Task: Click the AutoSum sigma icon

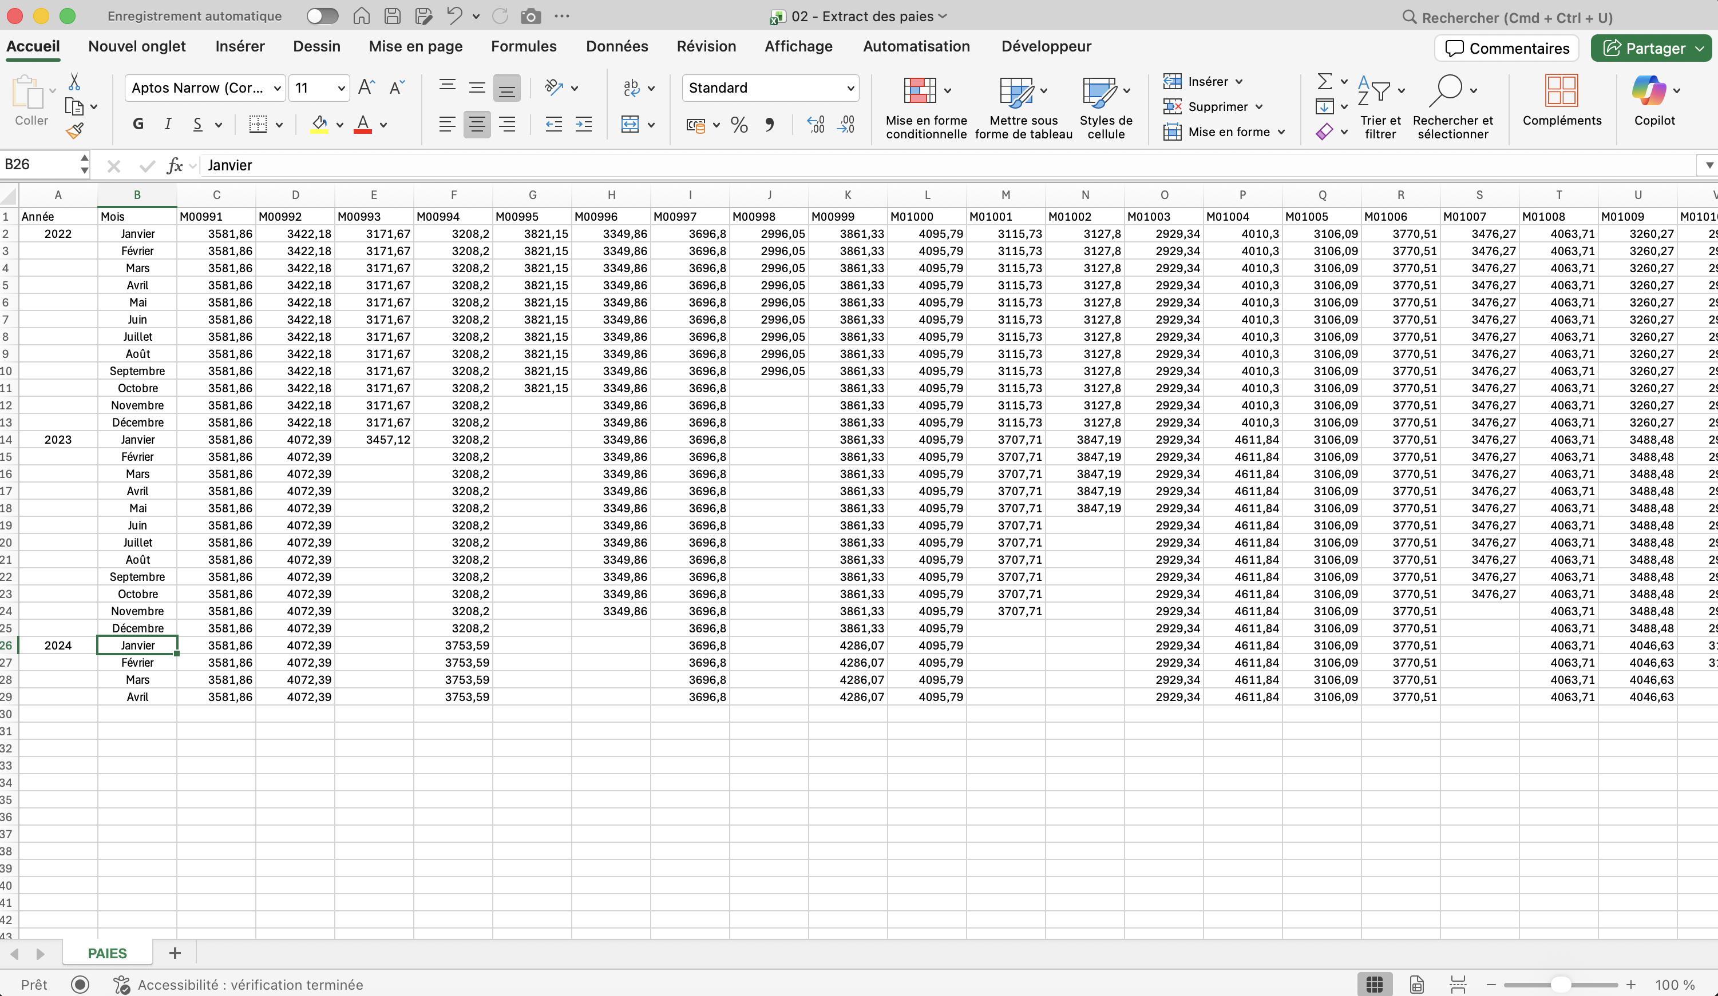Action: click(1324, 82)
